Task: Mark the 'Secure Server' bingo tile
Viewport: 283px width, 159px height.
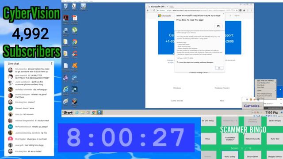Action: tap(252, 155)
